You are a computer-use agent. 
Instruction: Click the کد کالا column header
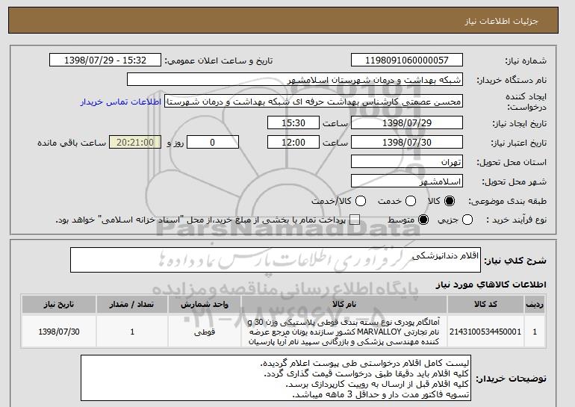[x=485, y=305]
